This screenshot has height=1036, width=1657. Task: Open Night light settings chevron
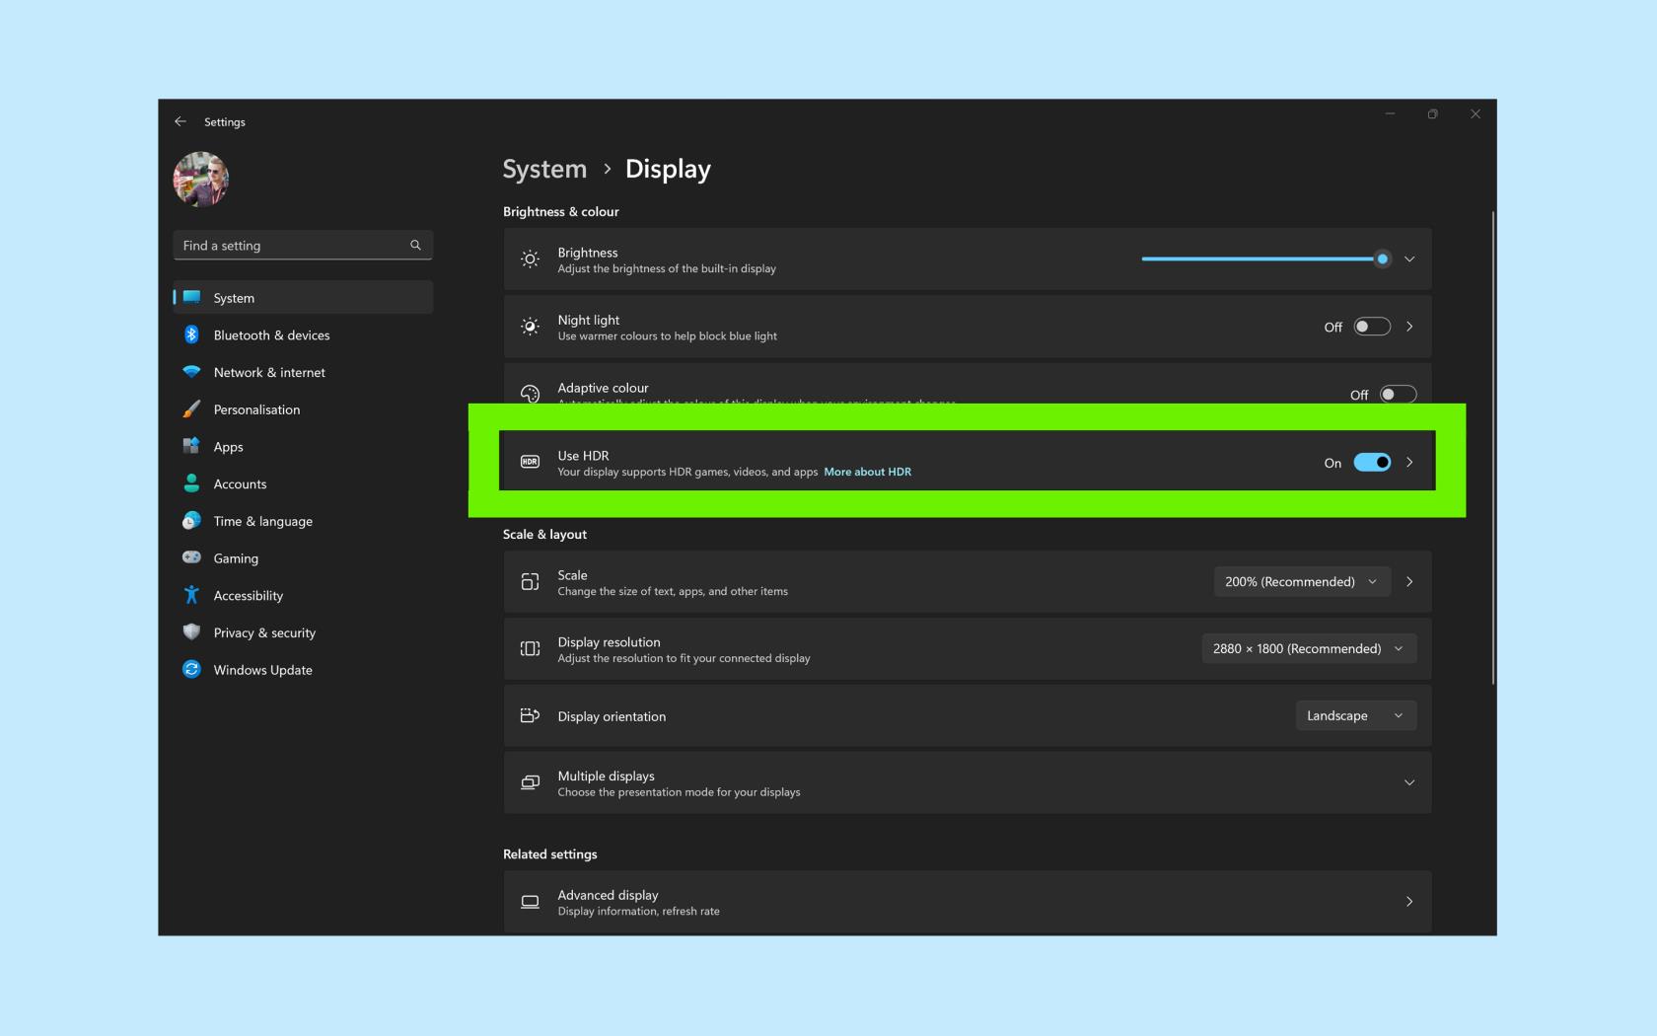click(x=1409, y=327)
